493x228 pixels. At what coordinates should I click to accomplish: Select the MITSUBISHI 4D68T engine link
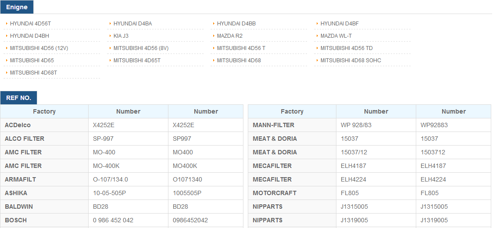33,73
